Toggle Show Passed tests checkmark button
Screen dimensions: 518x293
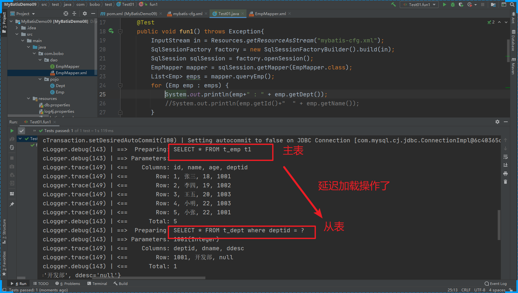pos(22,131)
